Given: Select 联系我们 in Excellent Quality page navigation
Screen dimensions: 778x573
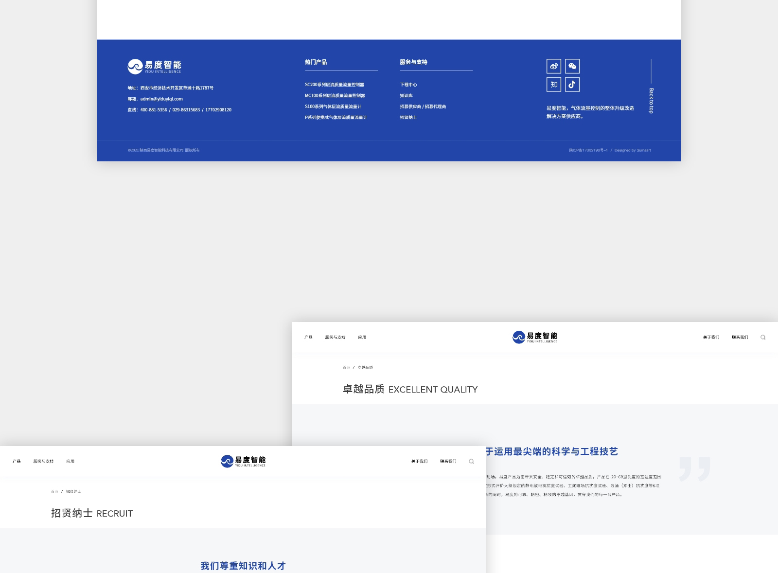Looking at the screenshot, I should (x=740, y=337).
